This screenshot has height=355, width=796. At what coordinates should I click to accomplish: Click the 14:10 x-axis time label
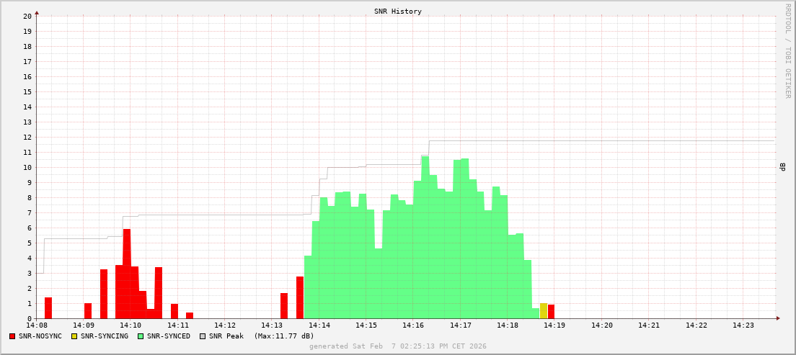[x=131, y=325]
